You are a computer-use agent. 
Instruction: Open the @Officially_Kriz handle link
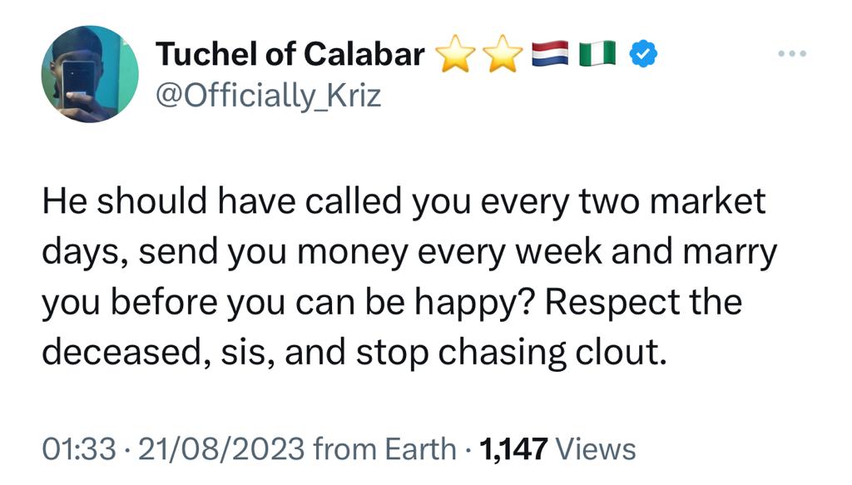269,96
